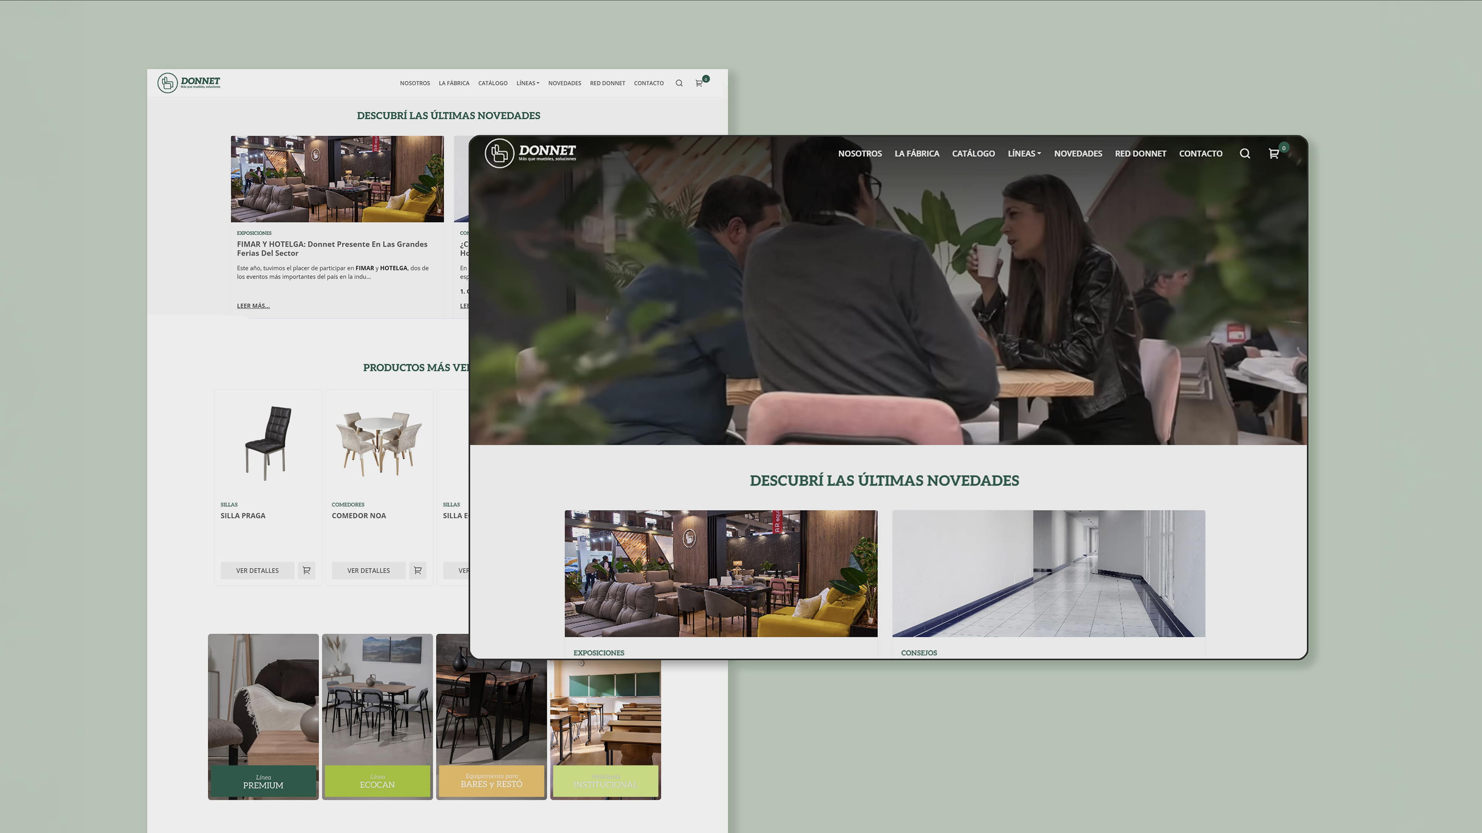Click the COMEDORES tag above Comedor Noa

point(347,505)
